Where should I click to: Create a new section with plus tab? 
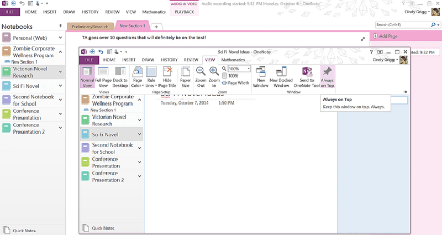point(156,27)
